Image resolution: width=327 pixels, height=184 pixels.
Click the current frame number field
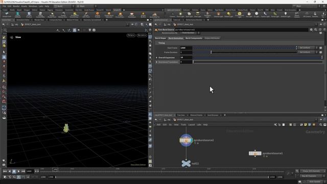(x=30, y=172)
